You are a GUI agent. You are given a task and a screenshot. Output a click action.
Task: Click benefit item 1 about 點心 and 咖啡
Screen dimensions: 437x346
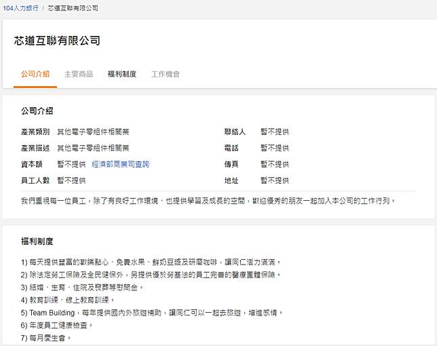151,262
